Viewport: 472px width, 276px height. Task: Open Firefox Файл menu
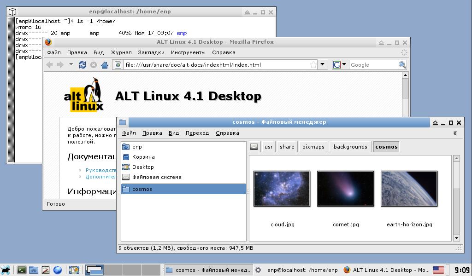(x=54, y=52)
